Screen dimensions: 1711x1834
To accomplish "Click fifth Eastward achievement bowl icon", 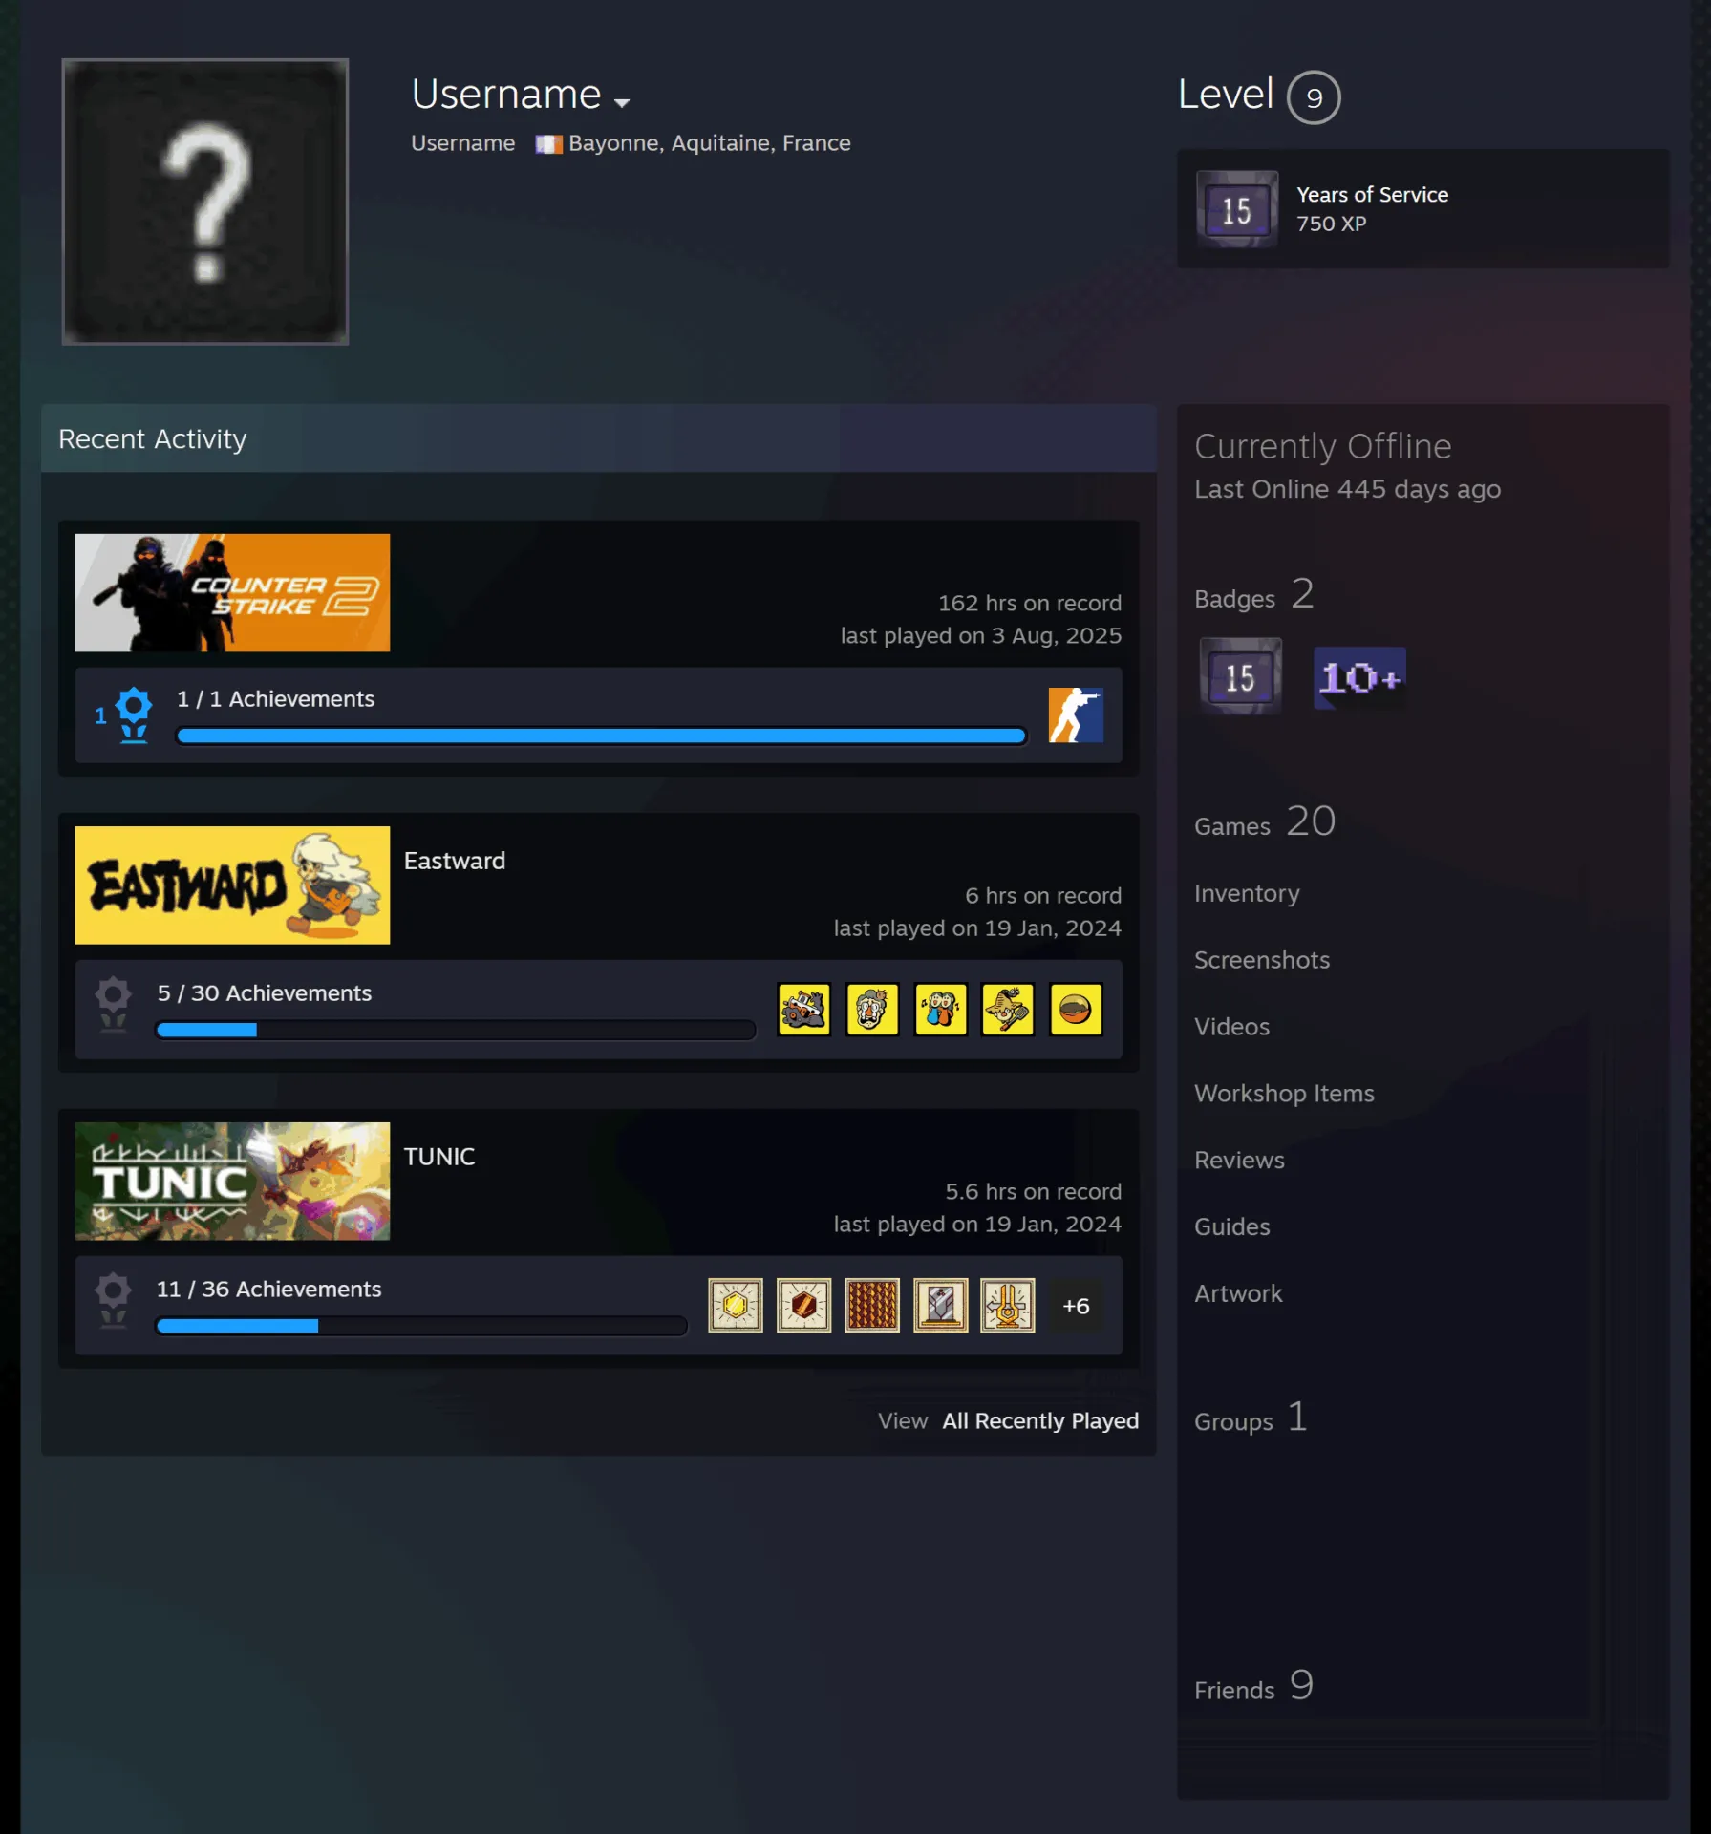I will coord(1076,1009).
